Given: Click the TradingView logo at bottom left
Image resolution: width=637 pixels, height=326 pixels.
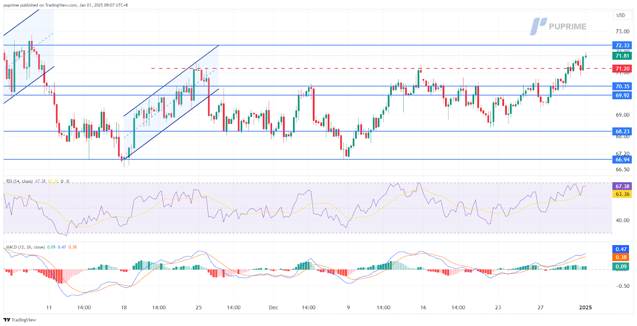Looking at the screenshot, I should [20, 320].
